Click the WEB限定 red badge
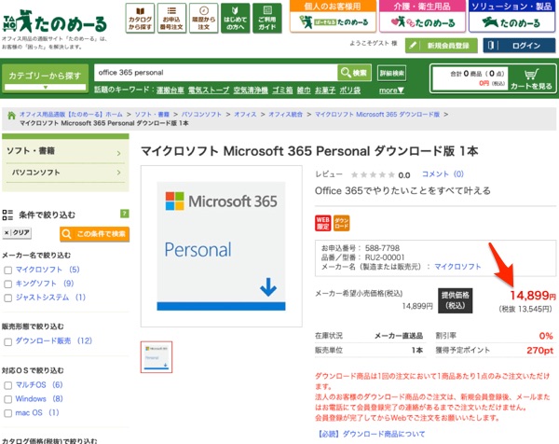This screenshot has height=444, width=559. pyautogui.click(x=322, y=223)
